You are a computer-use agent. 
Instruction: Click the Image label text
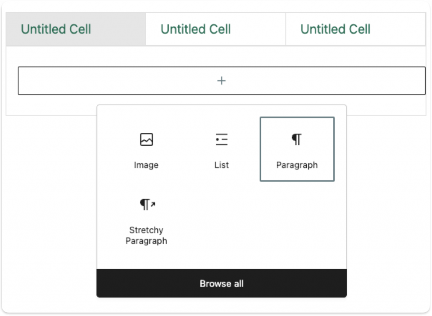click(146, 165)
